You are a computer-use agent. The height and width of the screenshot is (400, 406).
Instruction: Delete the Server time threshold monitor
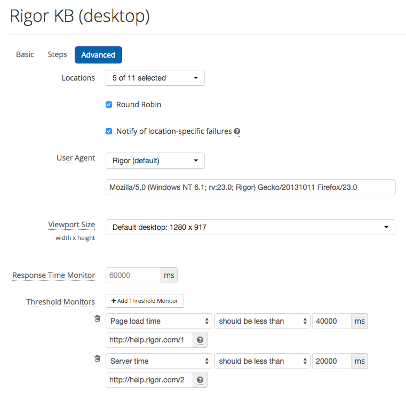97,358
